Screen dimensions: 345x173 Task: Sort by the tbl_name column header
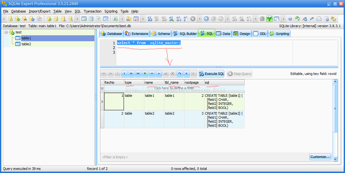click(x=174, y=82)
